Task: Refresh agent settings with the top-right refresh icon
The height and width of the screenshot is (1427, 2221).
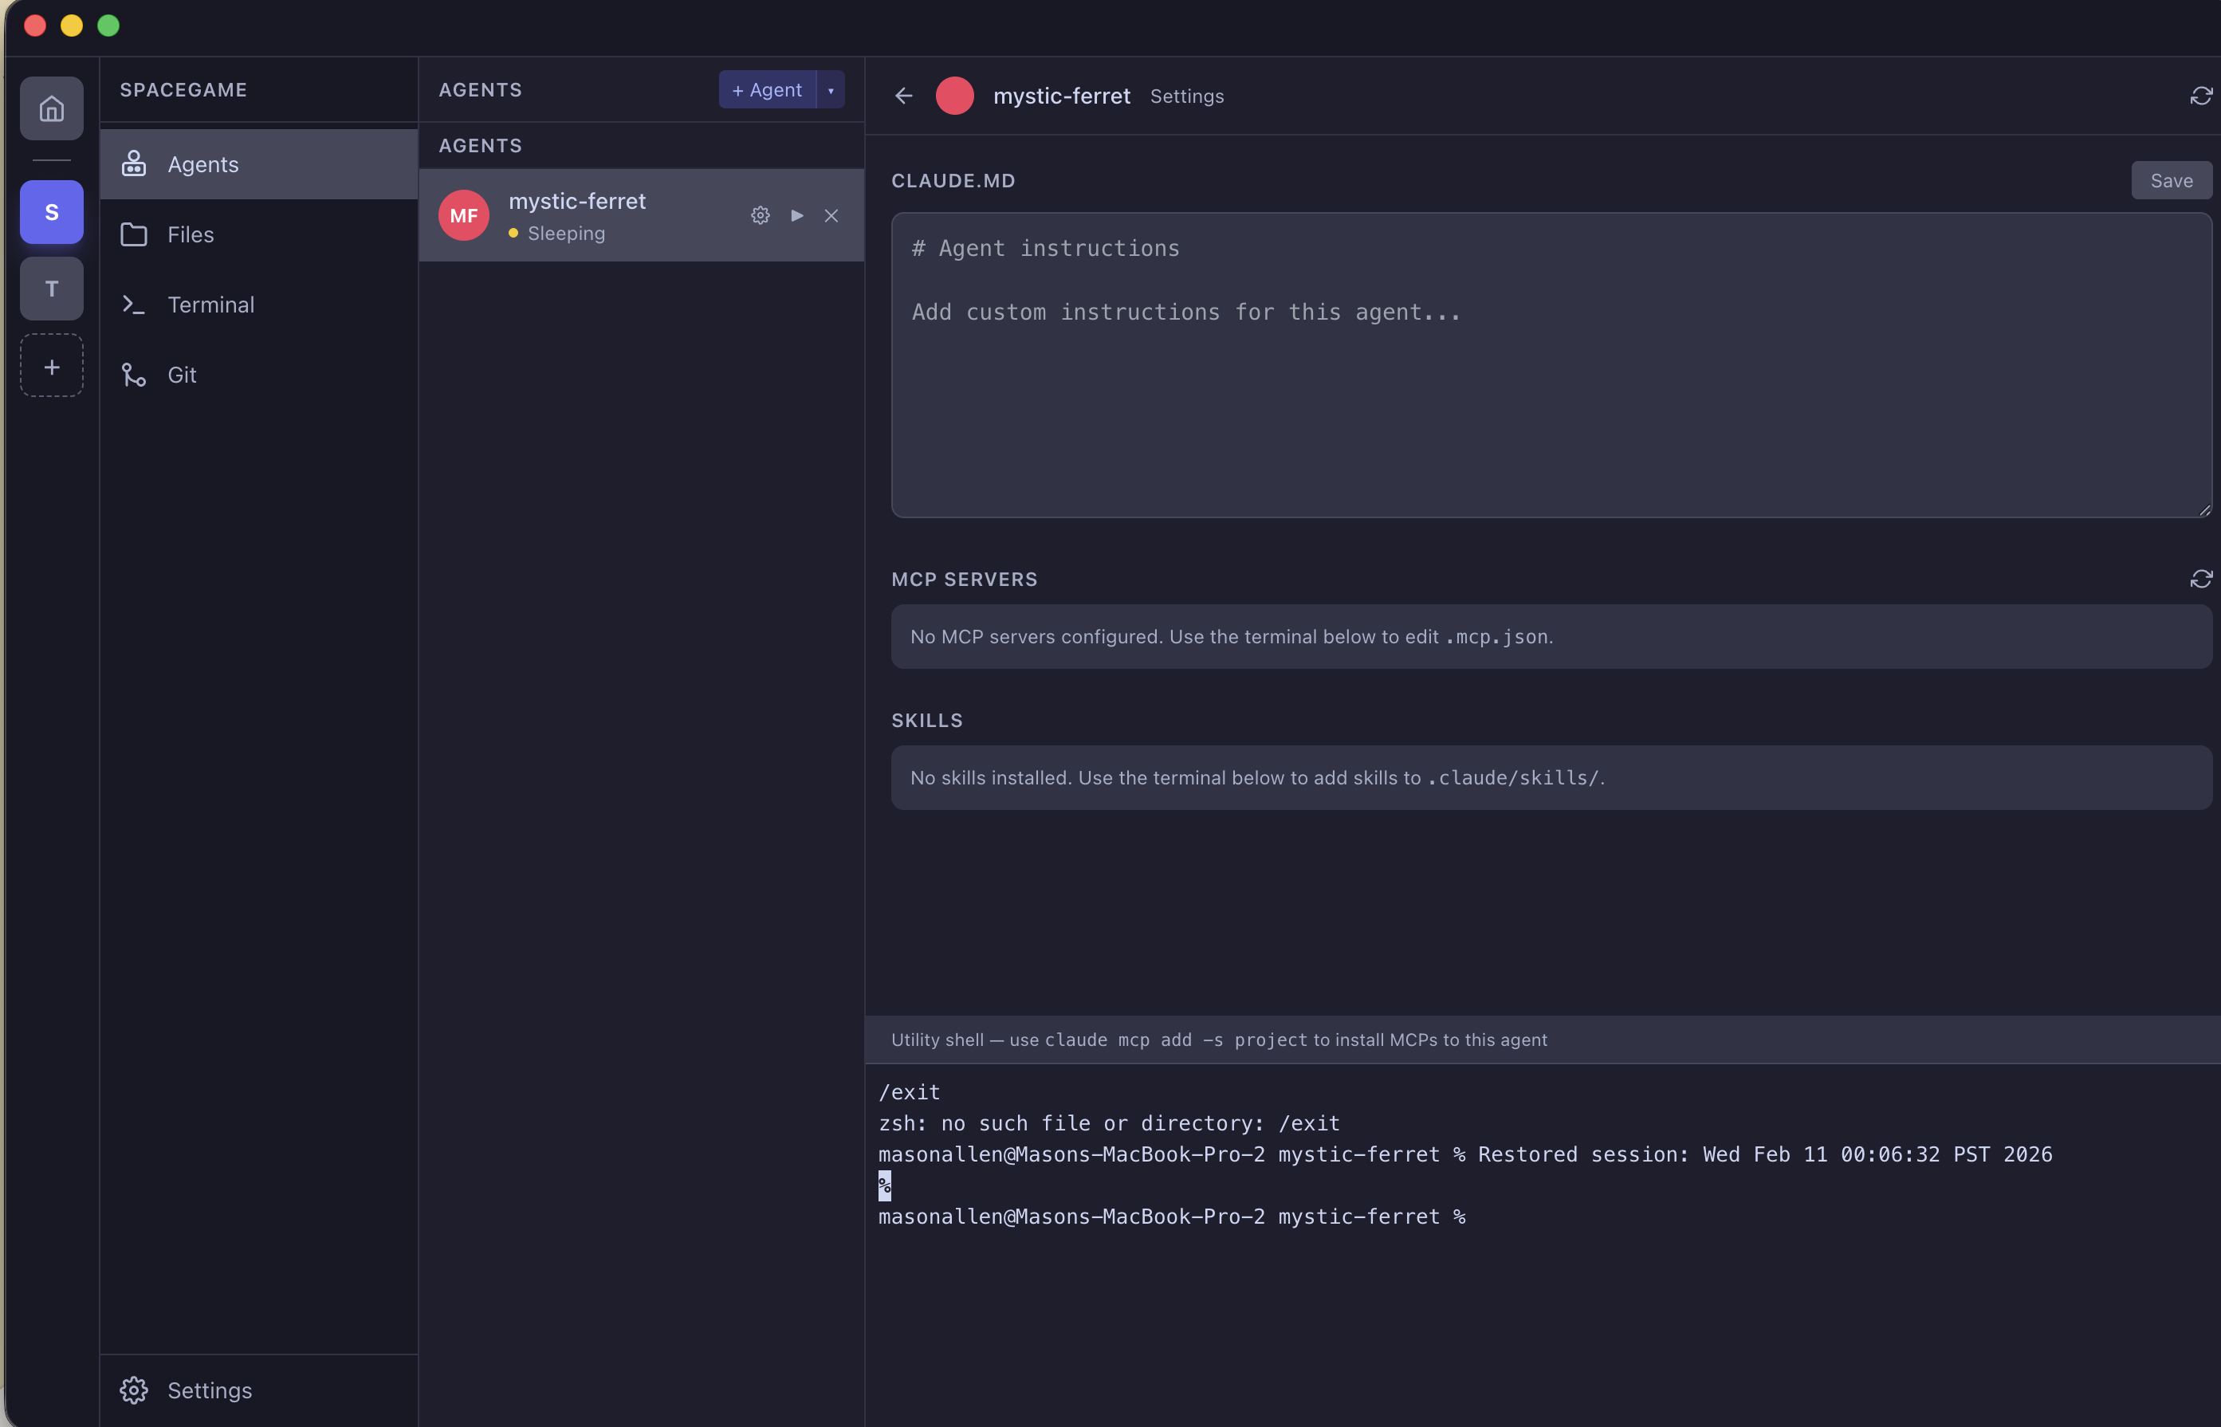Action: (2202, 96)
